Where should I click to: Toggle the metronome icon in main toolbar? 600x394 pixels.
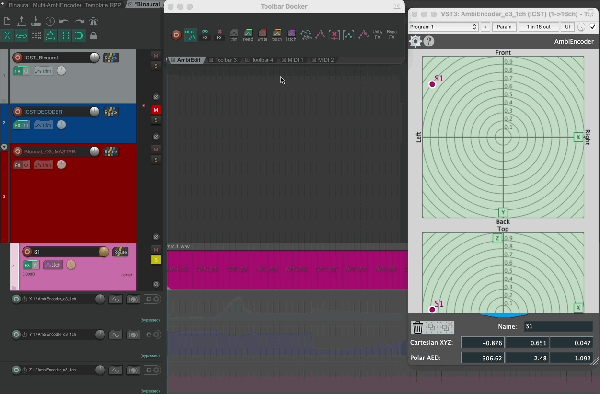[93, 21]
